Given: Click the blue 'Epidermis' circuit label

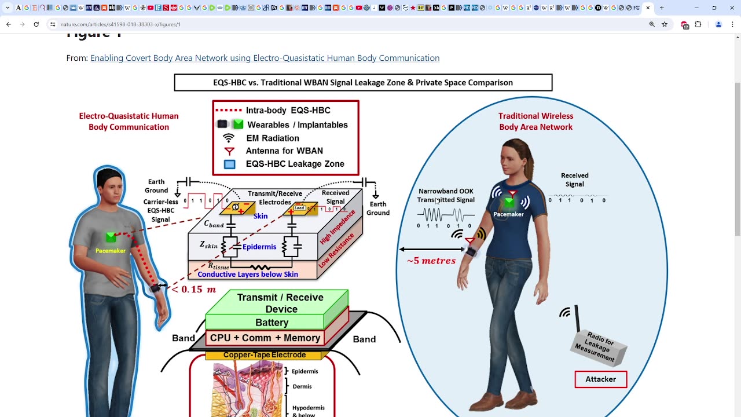Looking at the screenshot, I should (x=259, y=247).
